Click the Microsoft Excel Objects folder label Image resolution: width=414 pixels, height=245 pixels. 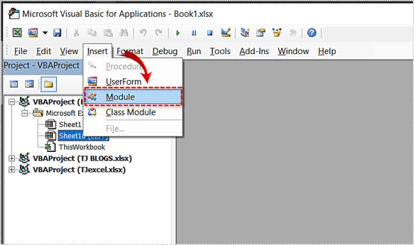pos(64,113)
